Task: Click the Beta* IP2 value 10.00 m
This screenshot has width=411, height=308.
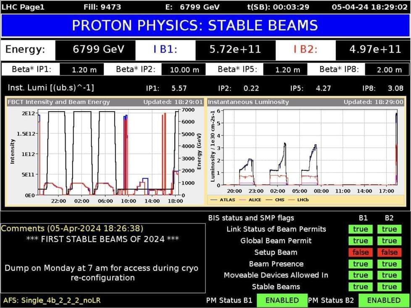Action: 184,70
